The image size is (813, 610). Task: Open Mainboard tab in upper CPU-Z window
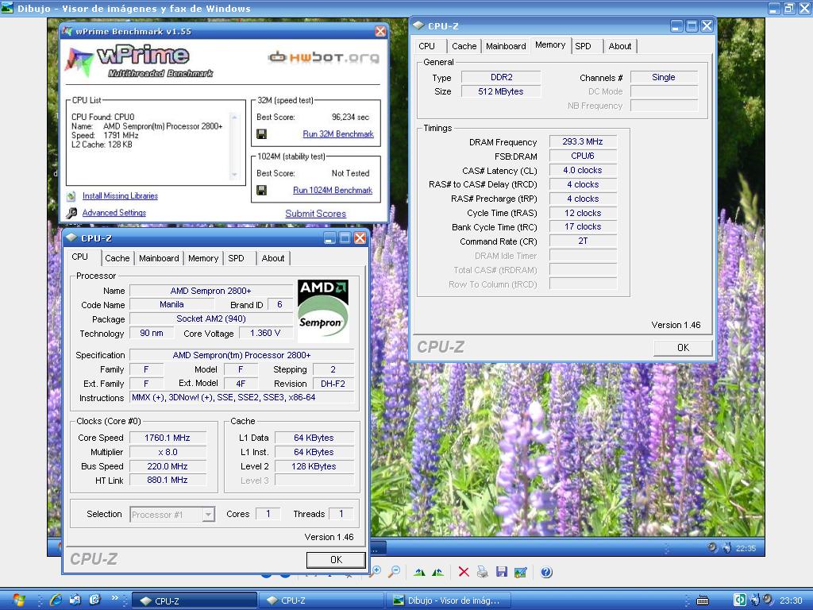(x=506, y=46)
